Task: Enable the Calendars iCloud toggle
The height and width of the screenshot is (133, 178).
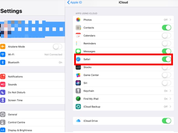Action: 166,36
